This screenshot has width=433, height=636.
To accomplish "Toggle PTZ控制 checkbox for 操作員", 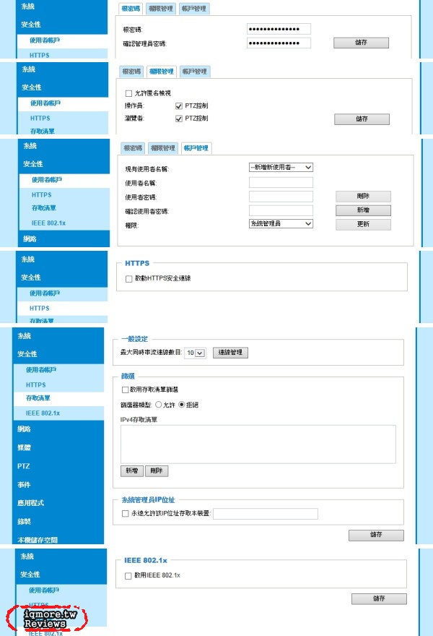I will pos(179,106).
